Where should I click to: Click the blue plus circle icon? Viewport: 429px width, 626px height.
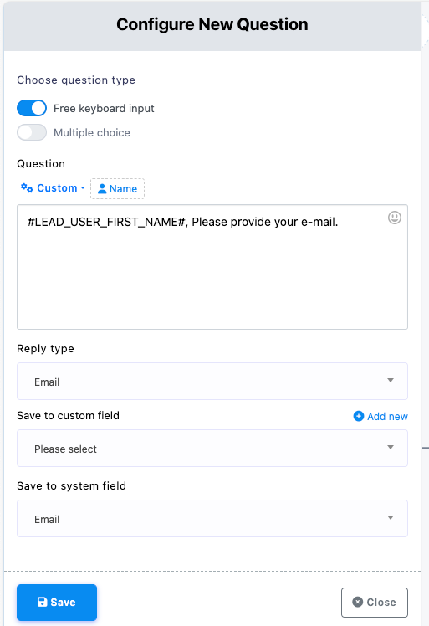[359, 416]
